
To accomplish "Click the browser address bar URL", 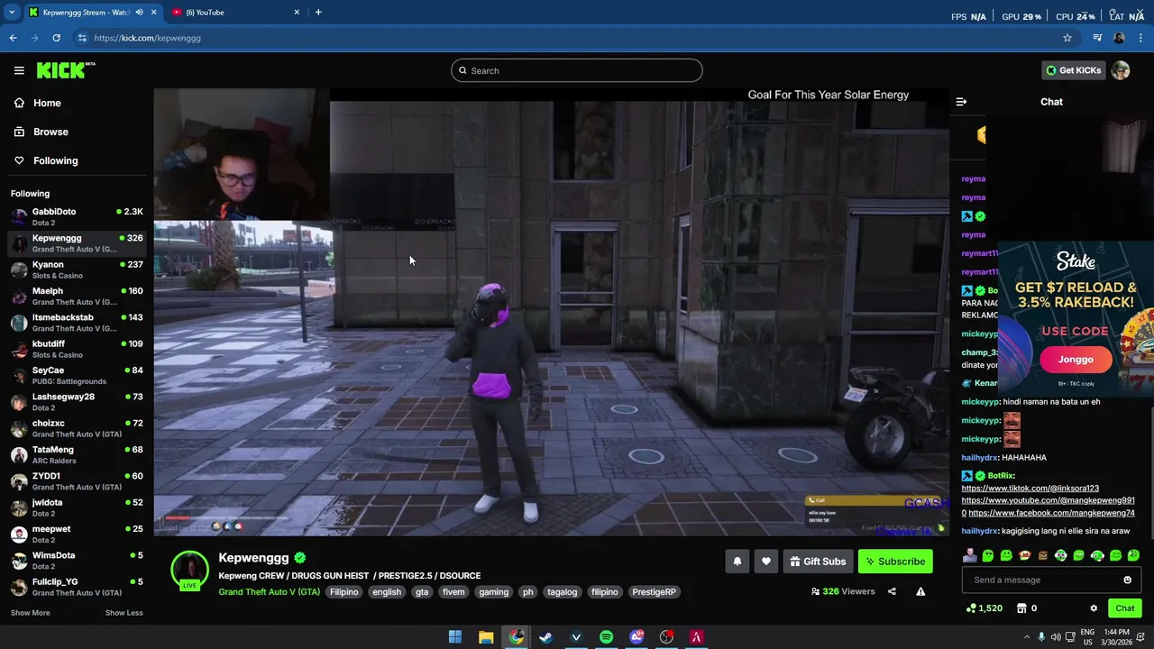I will (147, 38).
